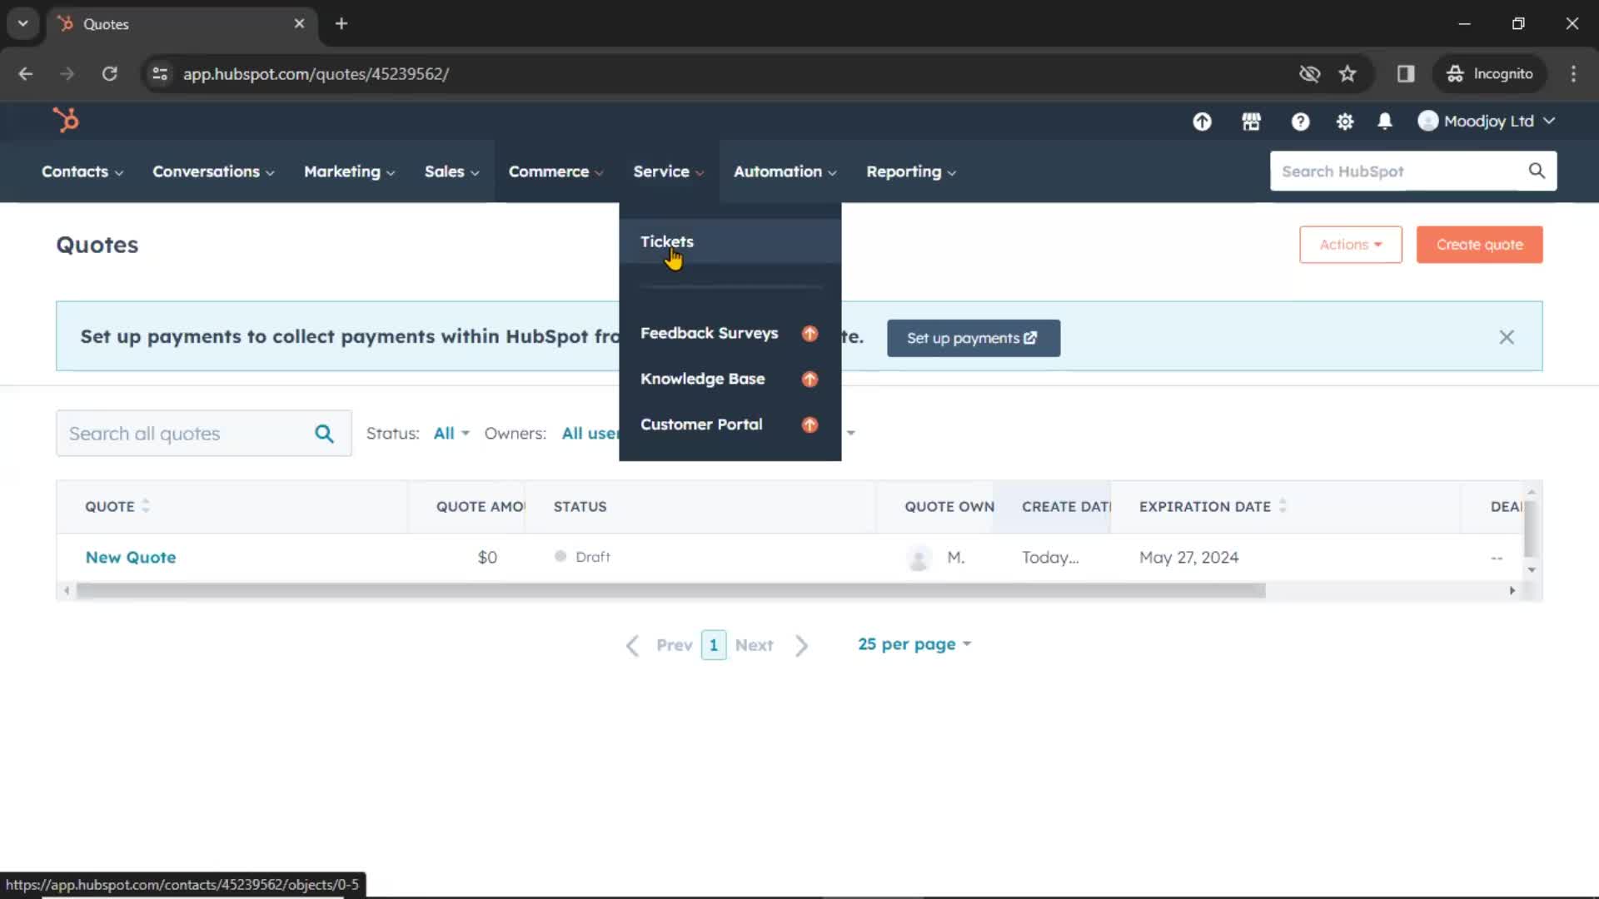
Task: Bookmark this page with the star
Action: coord(1347,74)
